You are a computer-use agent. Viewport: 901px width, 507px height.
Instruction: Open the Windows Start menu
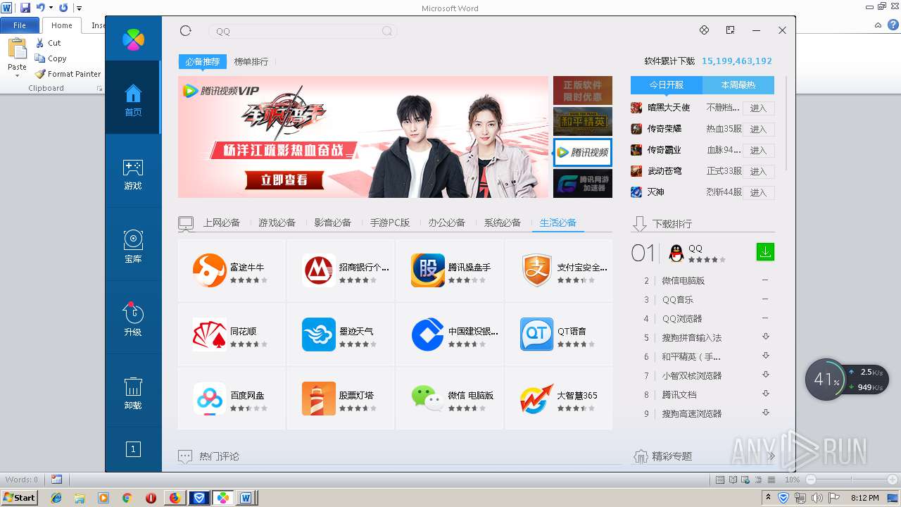click(19, 497)
